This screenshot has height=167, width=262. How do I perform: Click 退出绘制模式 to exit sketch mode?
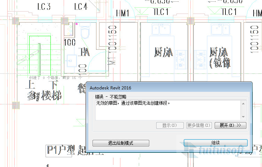[x=121, y=143]
